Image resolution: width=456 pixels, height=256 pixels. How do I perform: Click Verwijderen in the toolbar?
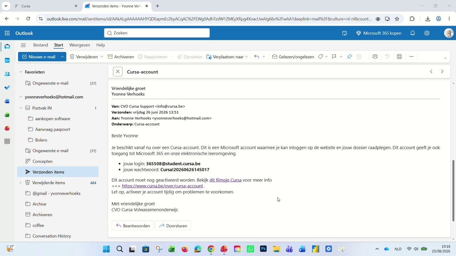point(83,57)
